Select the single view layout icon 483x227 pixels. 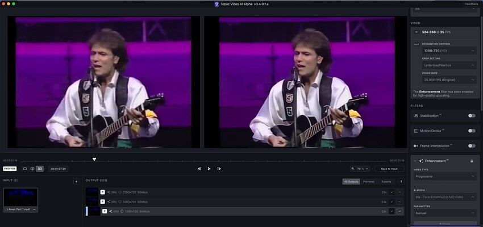25,169
